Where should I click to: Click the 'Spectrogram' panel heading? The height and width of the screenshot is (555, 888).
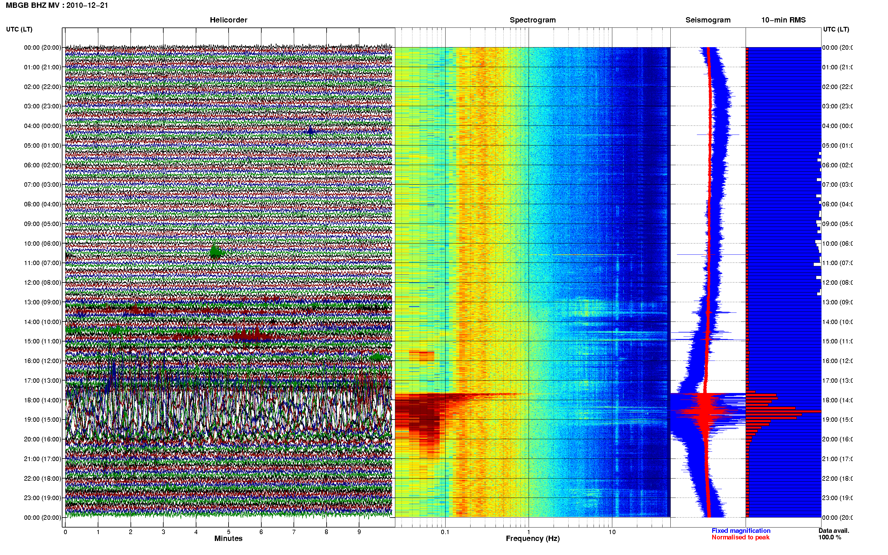[x=533, y=20]
